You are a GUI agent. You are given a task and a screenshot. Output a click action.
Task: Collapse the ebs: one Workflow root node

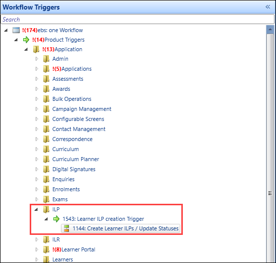pyautogui.click(x=6, y=30)
